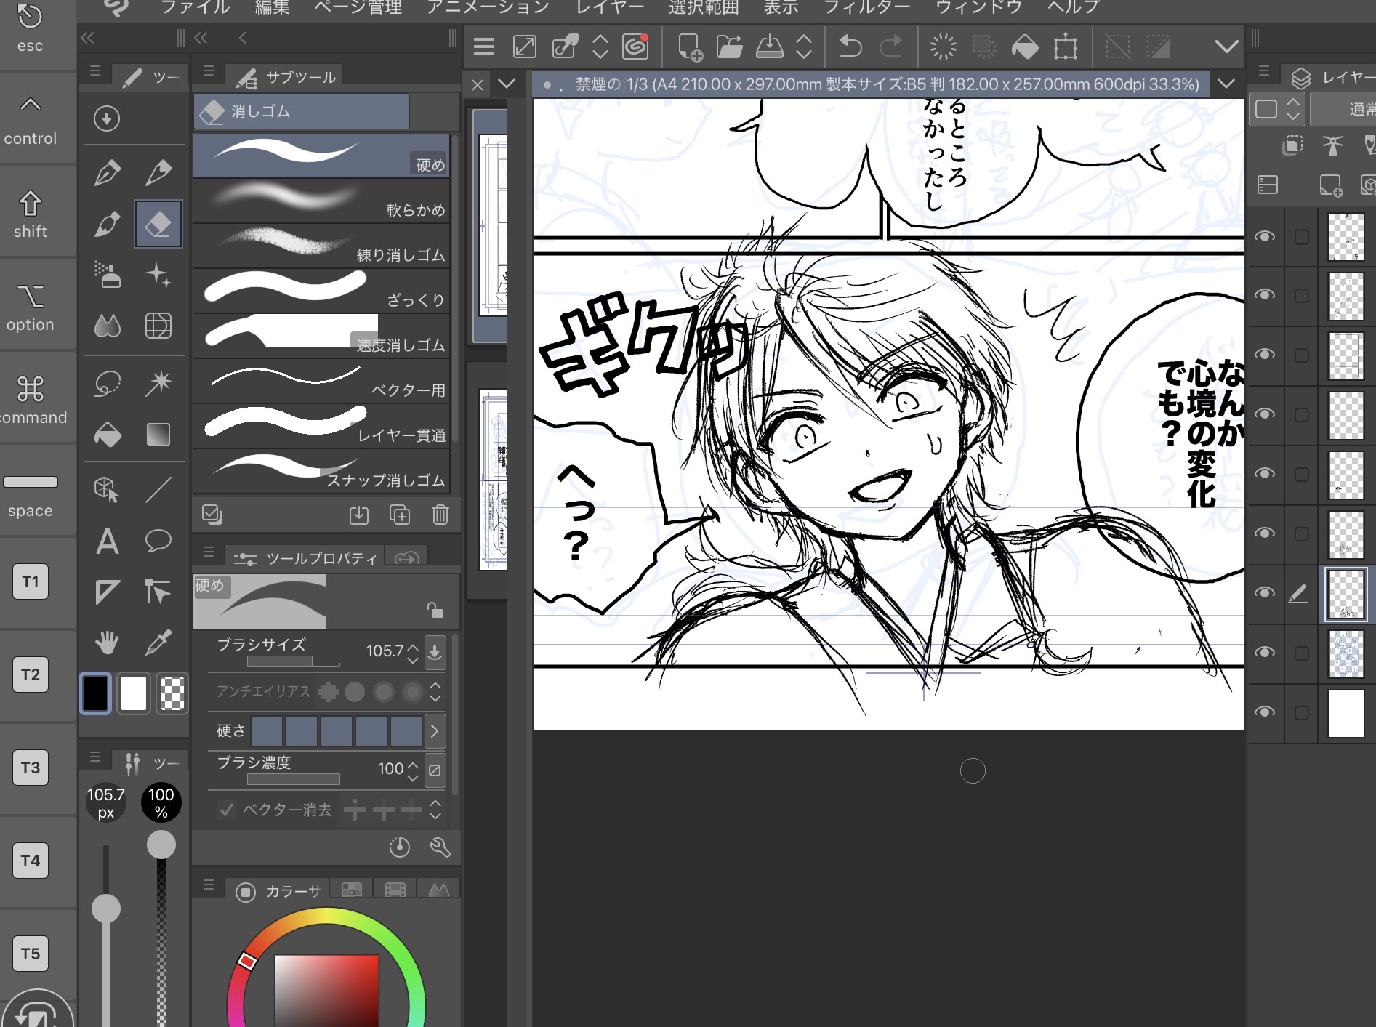The image size is (1376, 1027).
Task: Choose the airbrush tool
Action: (108, 275)
